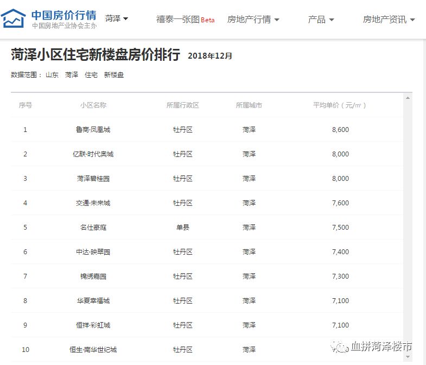Select the 住宅 data range filter
This screenshot has height=365, width=426.
pos(91,75)
